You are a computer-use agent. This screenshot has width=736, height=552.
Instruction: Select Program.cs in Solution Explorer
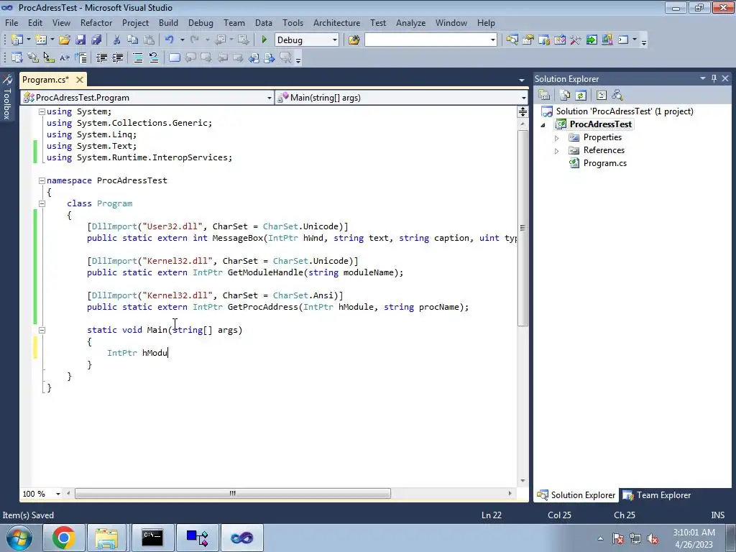[604, 163]
